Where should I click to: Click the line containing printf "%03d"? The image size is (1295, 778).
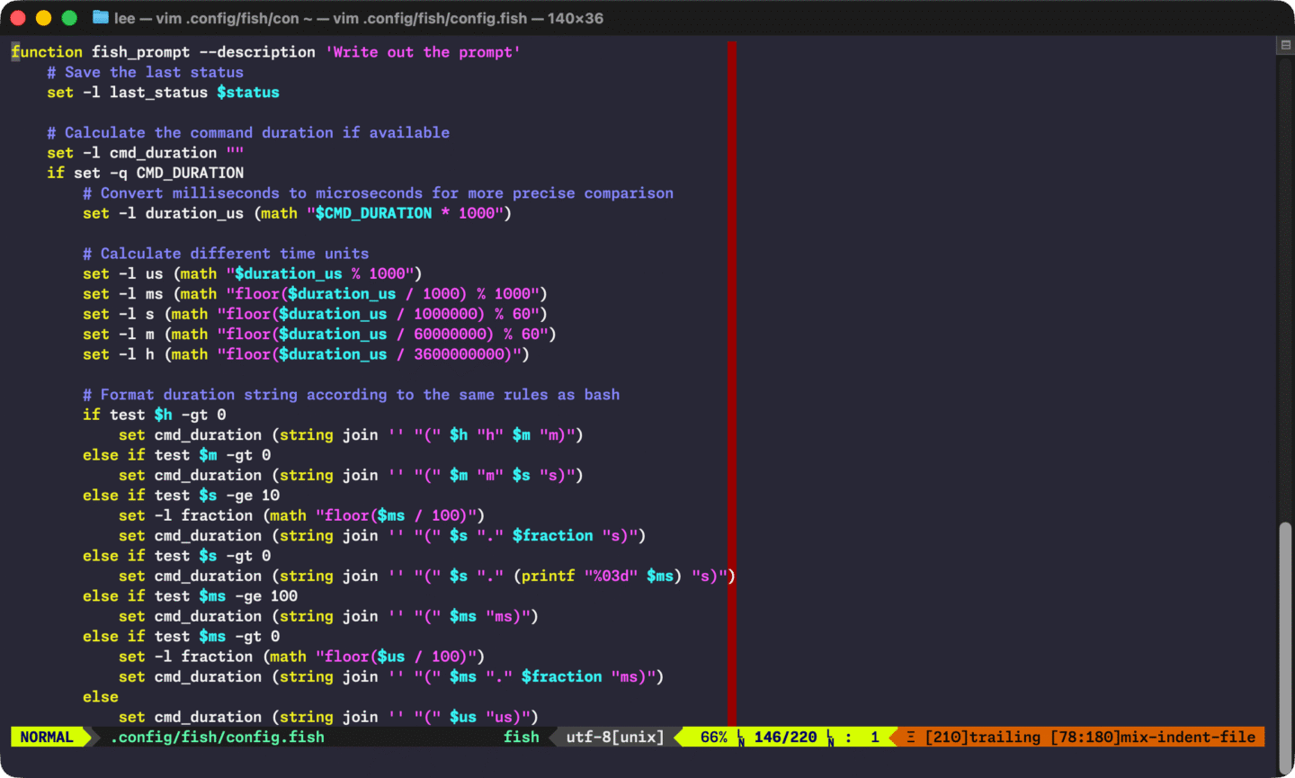[x=427, y=577]
